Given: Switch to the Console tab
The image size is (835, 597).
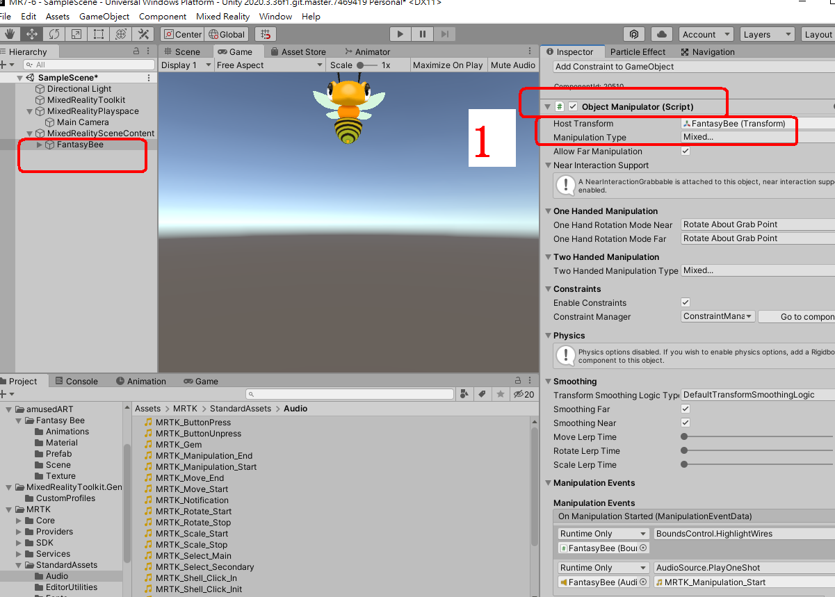Looking at the screenshot, I should pos(76,381).
